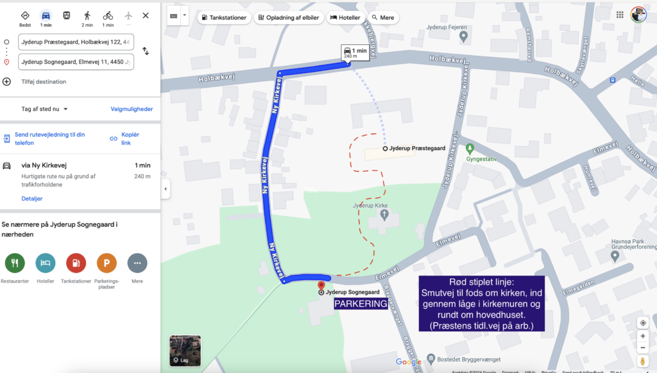The width and height of the screenshot is (657, 373).
Task: Toggle the Lag satellite layer thumbnail
Action: [185, 351]
